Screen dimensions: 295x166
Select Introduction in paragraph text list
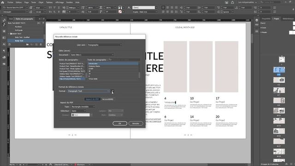click(113, 64)
